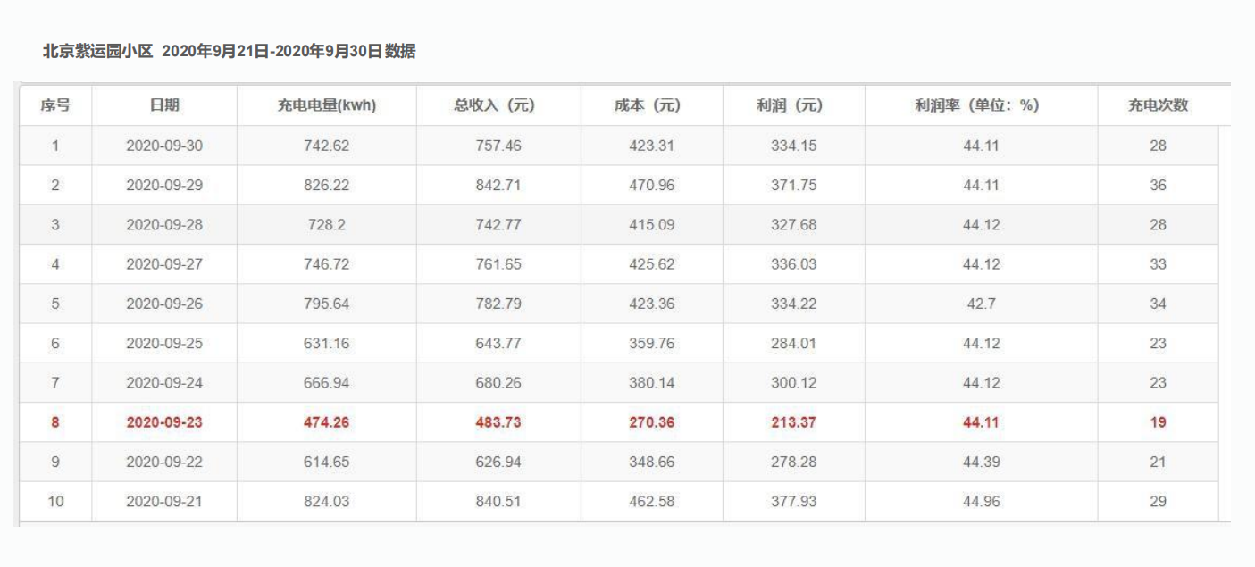Click the date cell 2020-09-30
Screen dimensions: 1255x567
[x=164, y=146]
